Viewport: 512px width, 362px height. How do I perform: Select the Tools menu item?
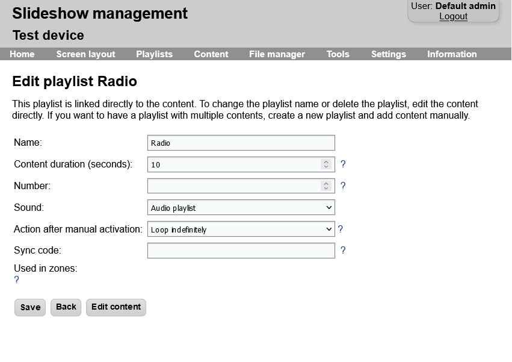(x=338, y=54)
